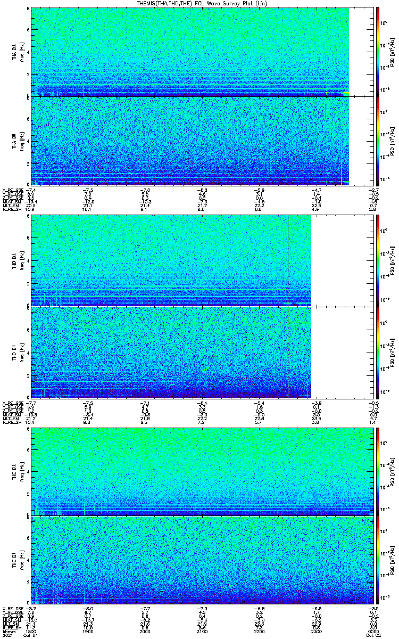Click the PSD color bar beside THA B⊥
The width and height of the screenshot is (399, 639).
[378, 52]
